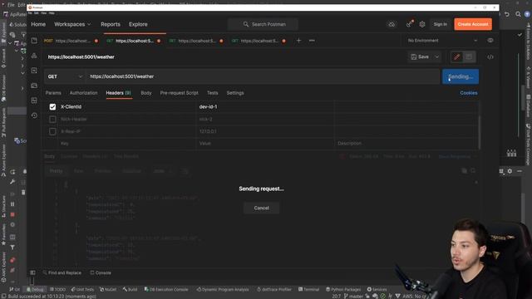Screen dimensions: 532x299
Task: Click the master git branch in status bar
Action: (353, 297)
